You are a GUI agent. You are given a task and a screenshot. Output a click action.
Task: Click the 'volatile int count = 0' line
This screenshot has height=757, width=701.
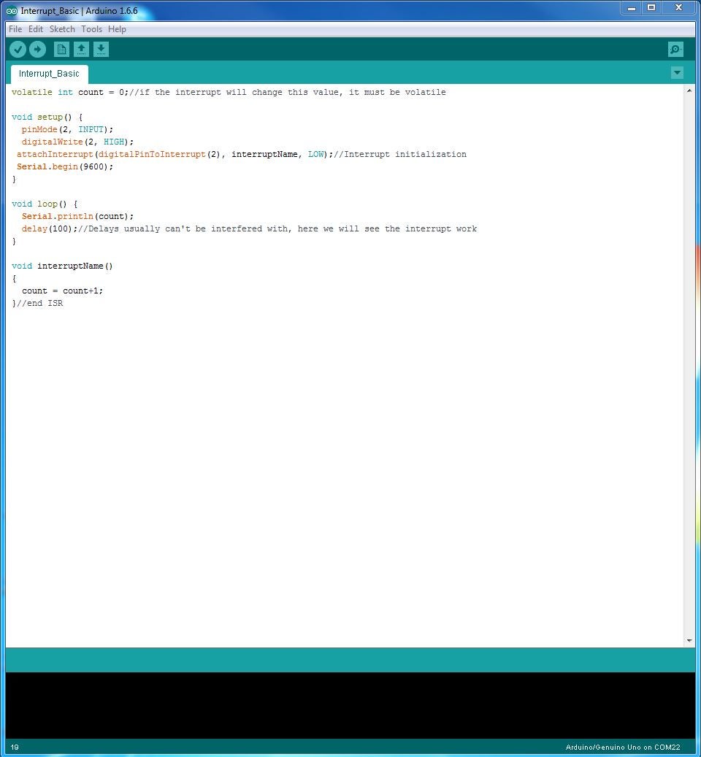click(x=229, y=92)
